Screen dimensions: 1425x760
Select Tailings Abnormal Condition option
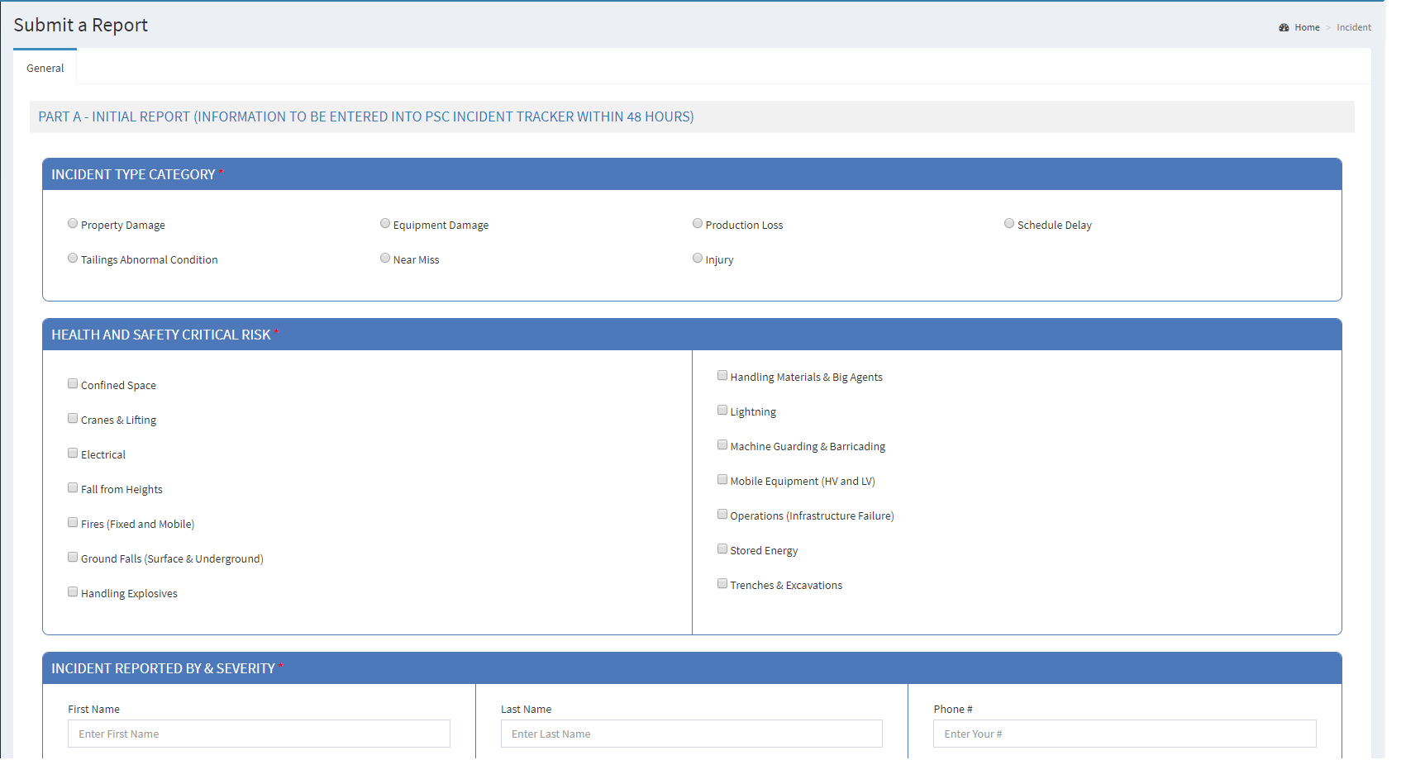[73, 259]
